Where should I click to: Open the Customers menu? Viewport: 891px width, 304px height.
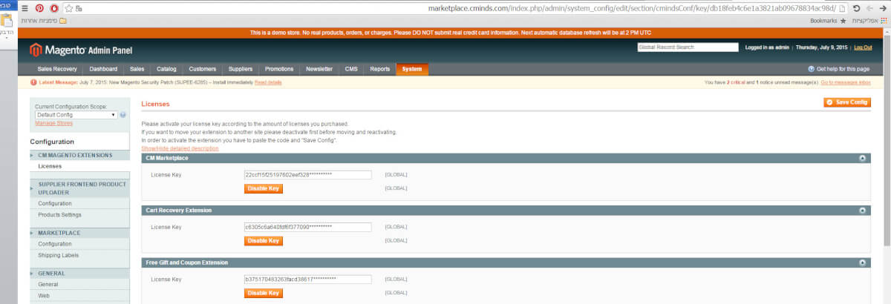click(202, 69)
